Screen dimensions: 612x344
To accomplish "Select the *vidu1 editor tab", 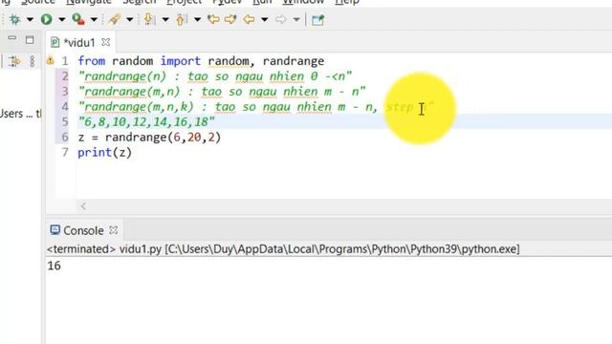I will (79, 42).
